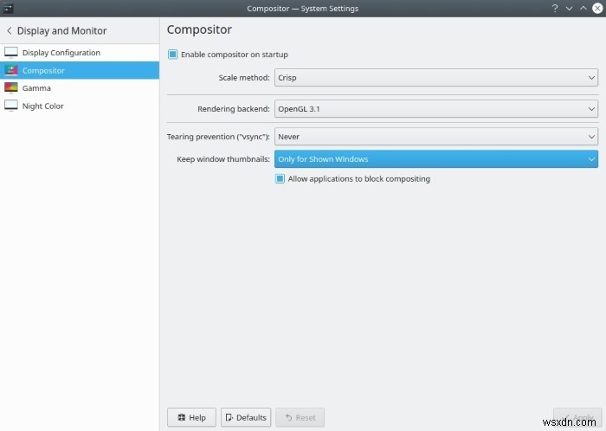Click the back arrow beside Display and Monitor

[x=9, y=30]
